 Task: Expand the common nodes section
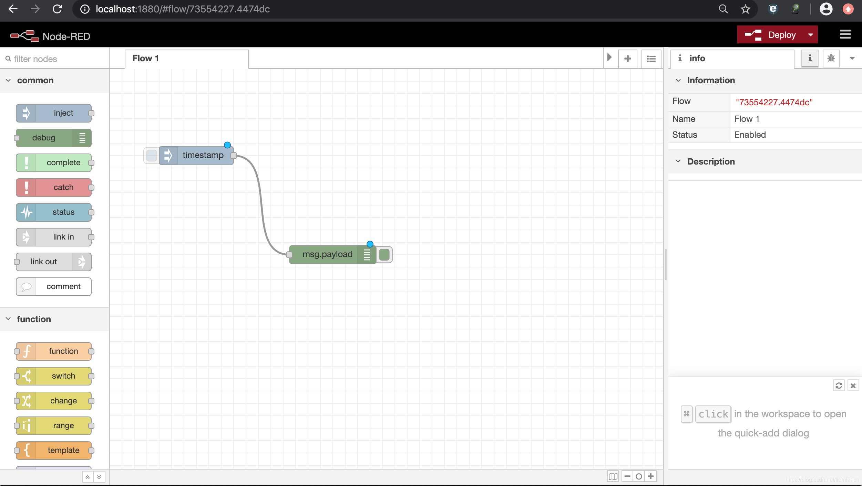pos(8,81)
